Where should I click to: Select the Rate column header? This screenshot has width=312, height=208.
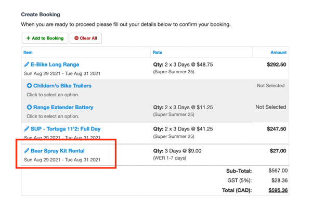(158, 53)
